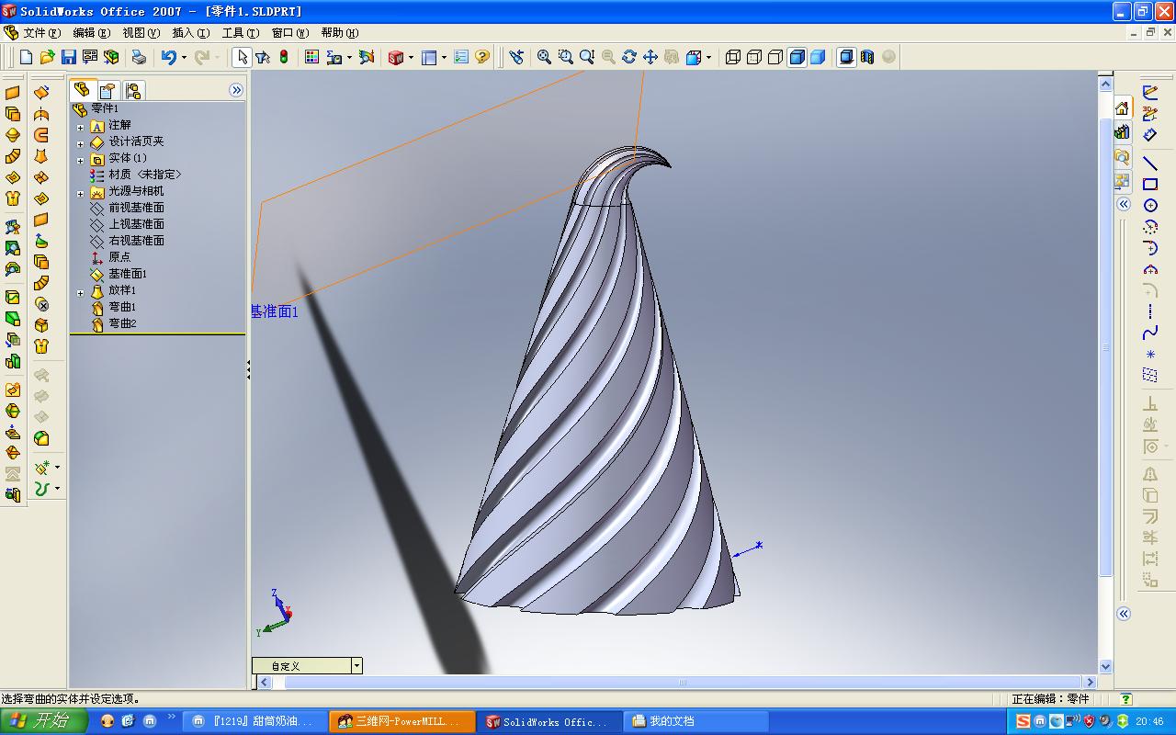Viewport: 1176px width, 735px height.
Task: Select the Pan view arrows icon
Action: 650,57
